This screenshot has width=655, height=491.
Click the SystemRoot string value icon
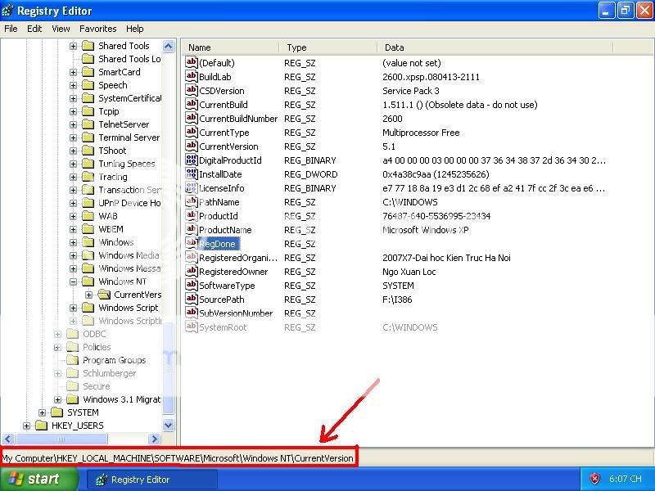(x=192, y=327)
